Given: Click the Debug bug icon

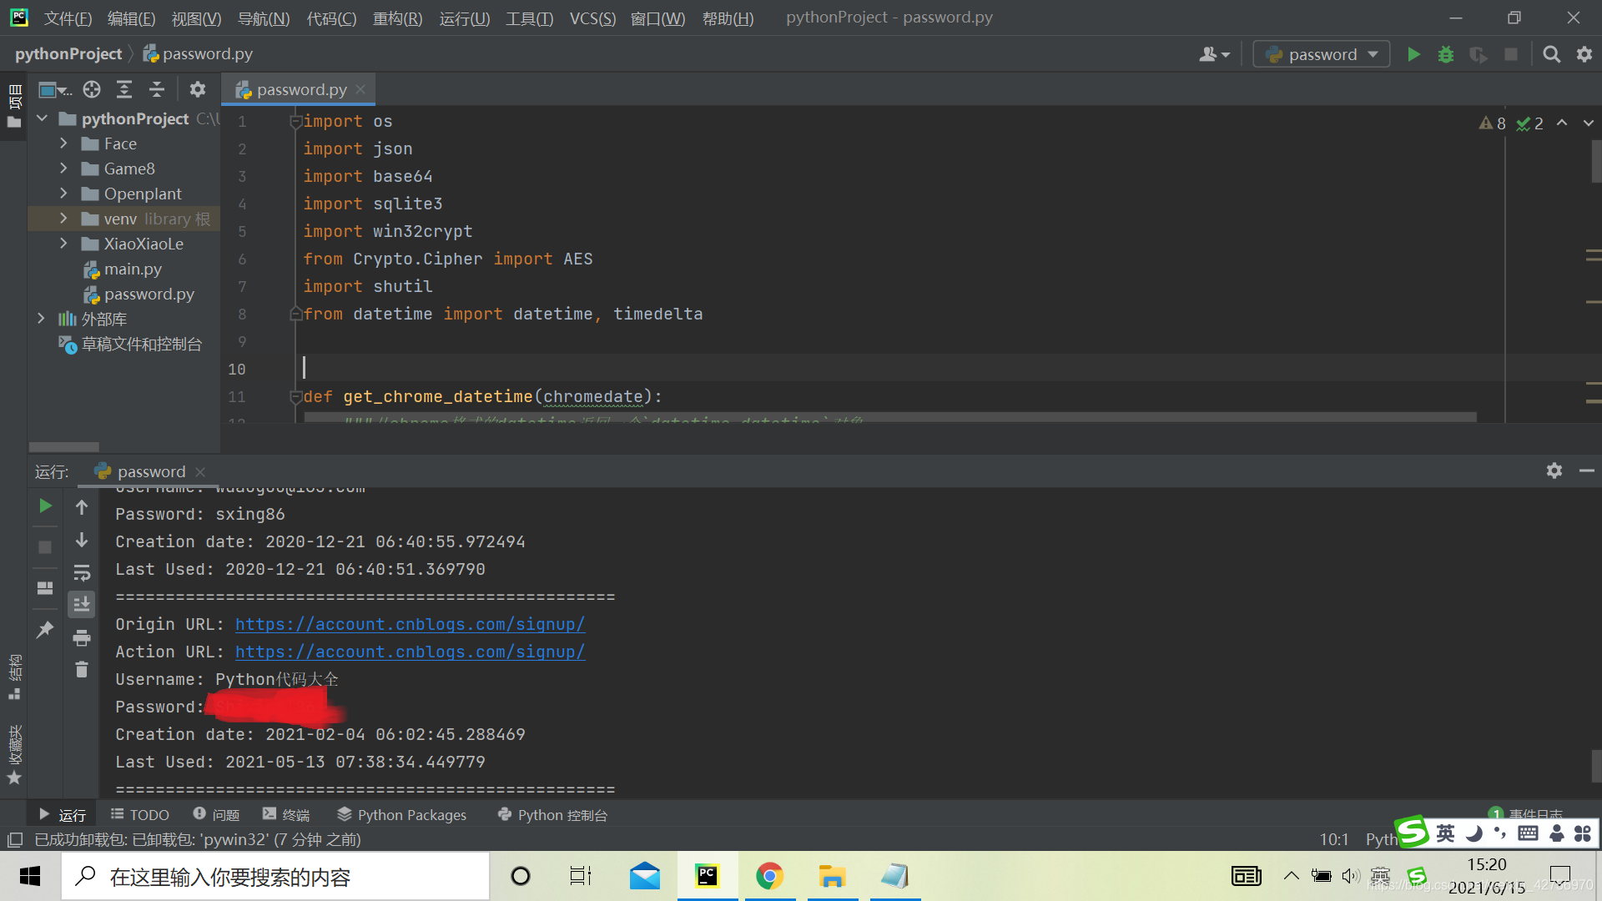Looking at the screenshot, I should (1446, 55).
